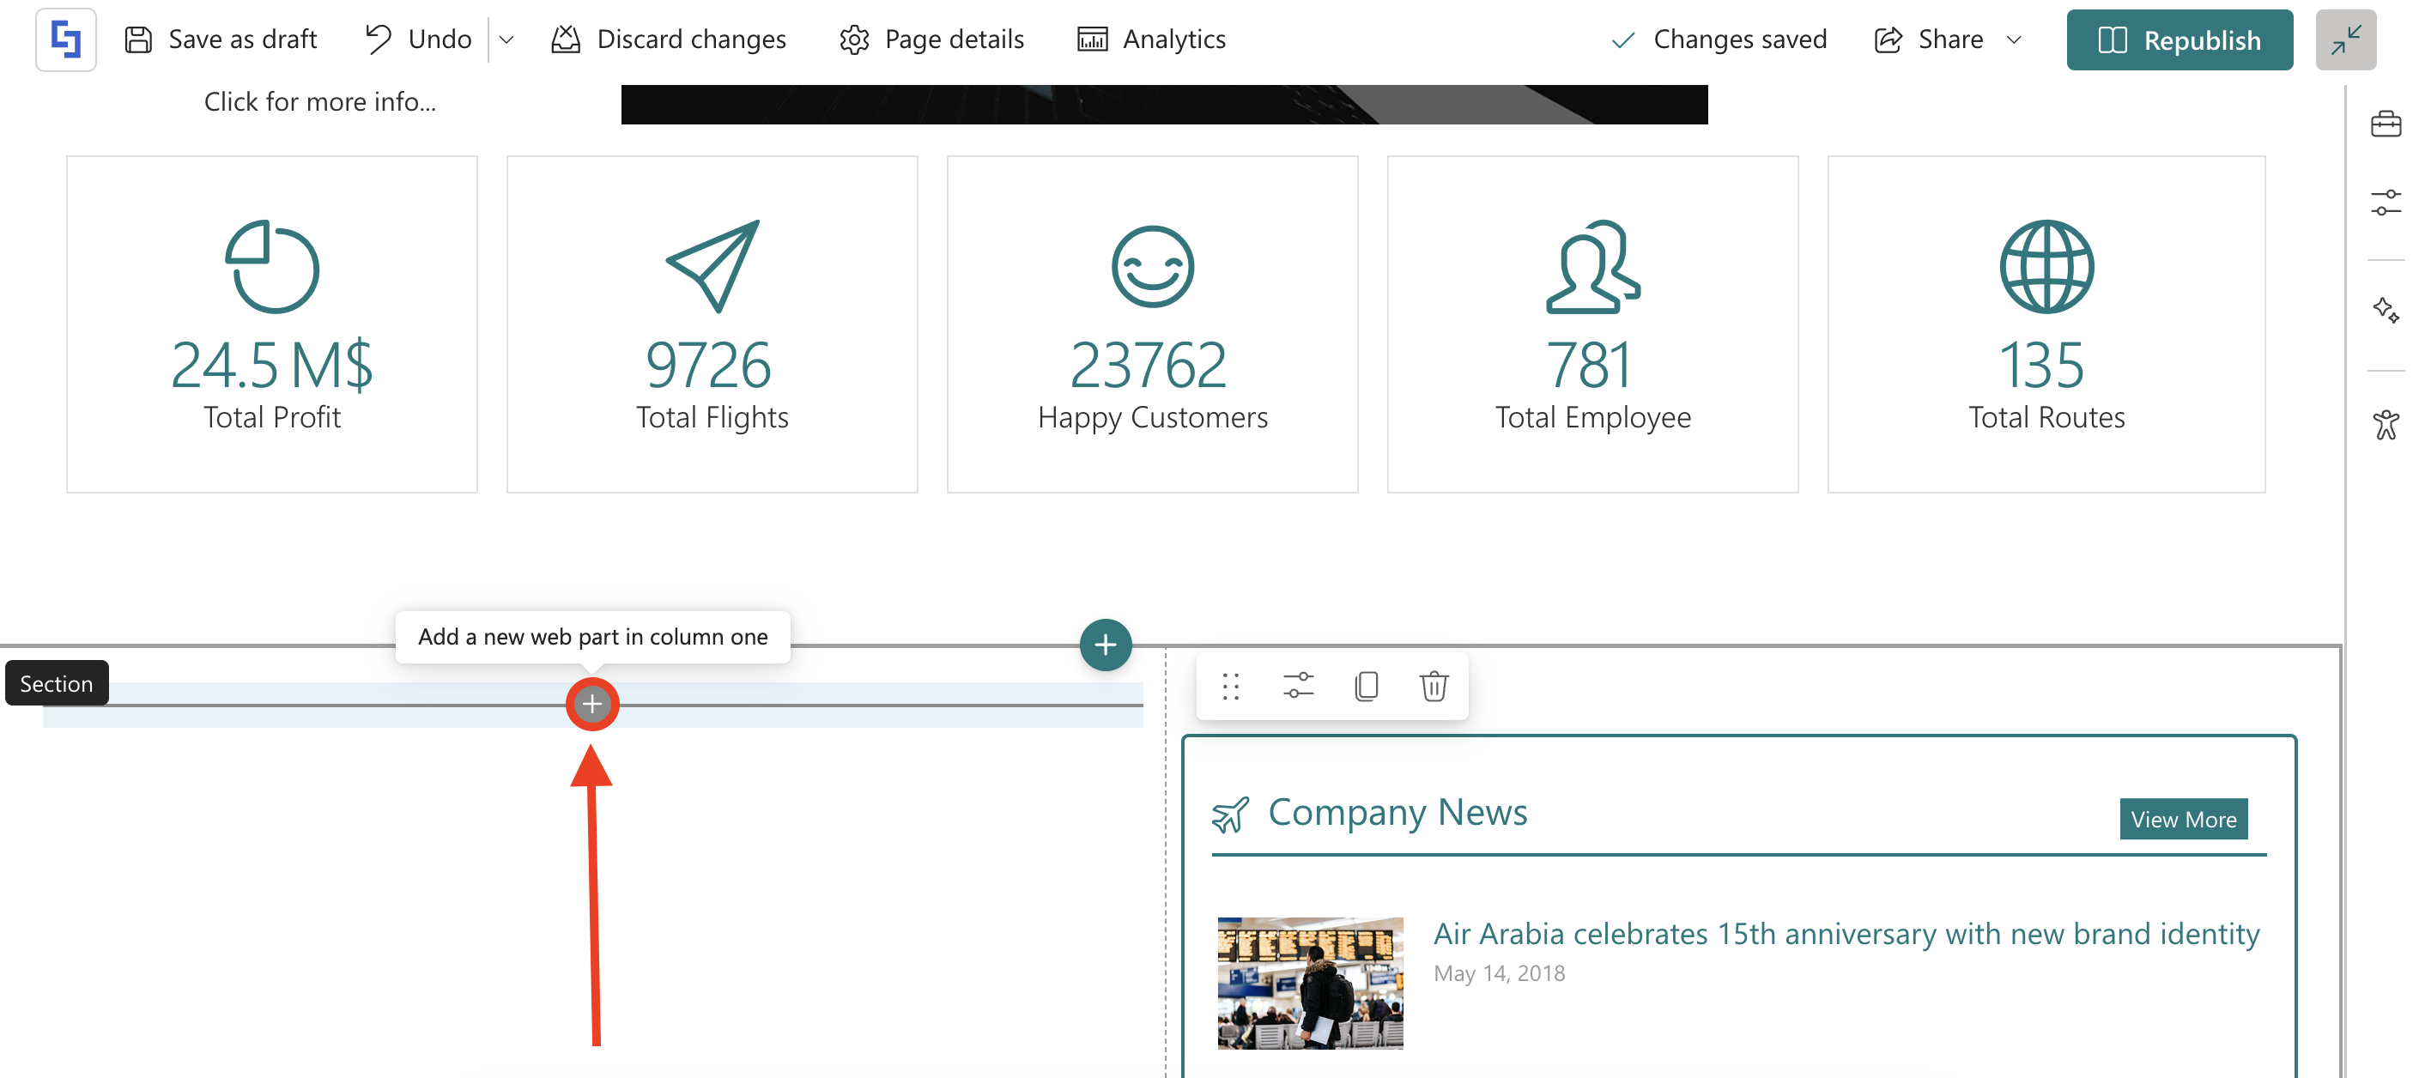Click the airport news article thumbnail
This screenshot has height=1078, width=2419.
coord(1309,982)
